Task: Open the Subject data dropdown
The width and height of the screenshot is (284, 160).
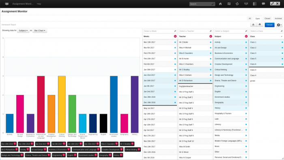Action: [23, 31]
